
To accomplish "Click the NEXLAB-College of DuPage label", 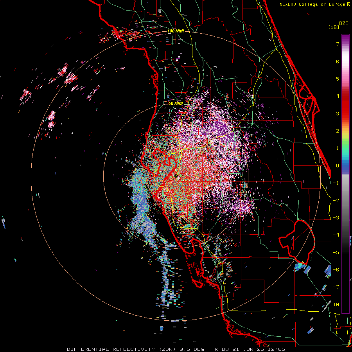I will (x=314, y=4).
